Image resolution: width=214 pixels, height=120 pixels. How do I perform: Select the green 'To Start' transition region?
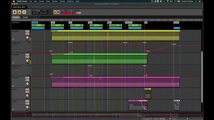tap(38, 25)
